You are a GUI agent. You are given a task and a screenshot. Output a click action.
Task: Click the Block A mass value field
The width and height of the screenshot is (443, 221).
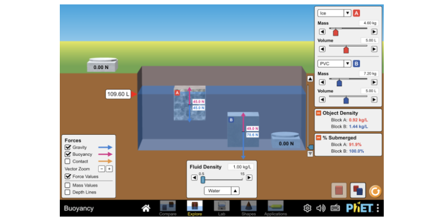click(x=368, y=23)
